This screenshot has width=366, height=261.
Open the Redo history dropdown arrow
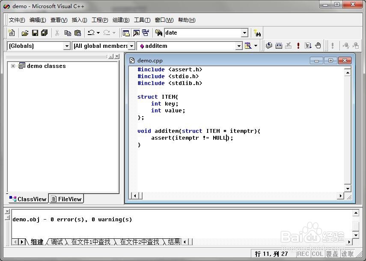click(114, 33)
